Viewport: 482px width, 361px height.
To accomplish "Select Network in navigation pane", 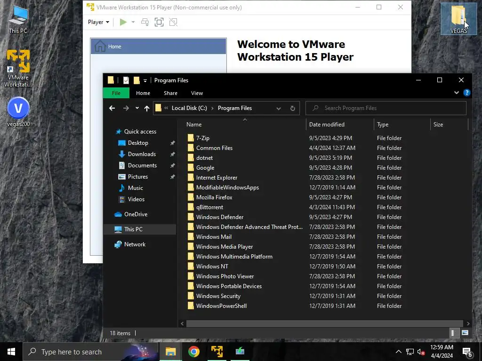I will (135, 244).
